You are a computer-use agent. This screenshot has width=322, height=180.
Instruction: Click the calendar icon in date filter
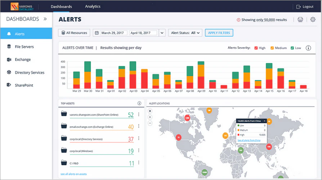tap(97, 33)
